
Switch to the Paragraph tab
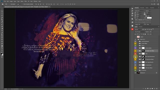coord(142,8)
